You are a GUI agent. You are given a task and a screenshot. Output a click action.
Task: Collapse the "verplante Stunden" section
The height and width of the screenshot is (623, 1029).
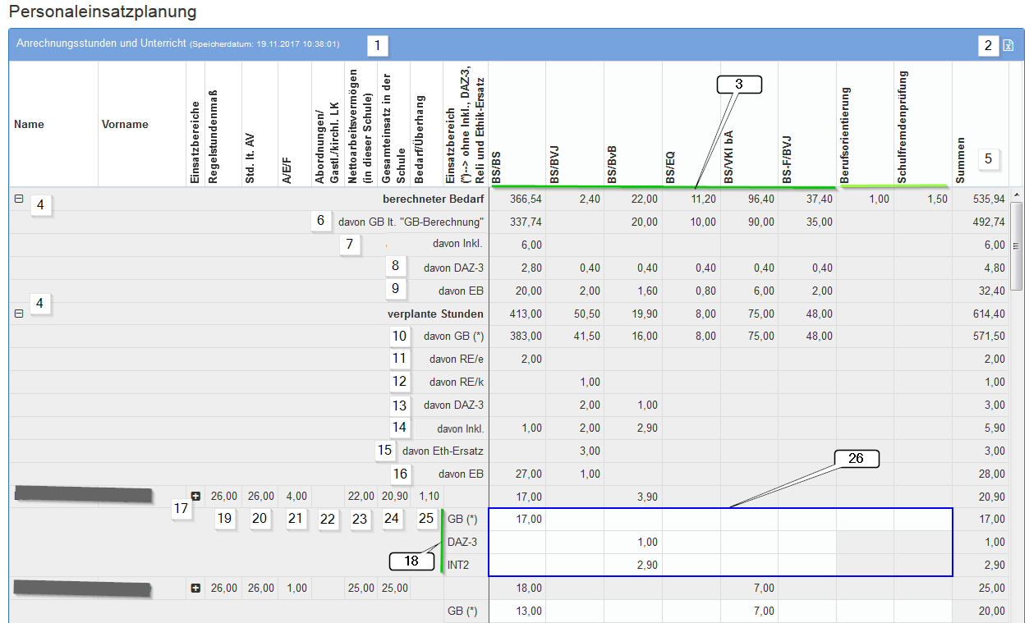(19, 314)
